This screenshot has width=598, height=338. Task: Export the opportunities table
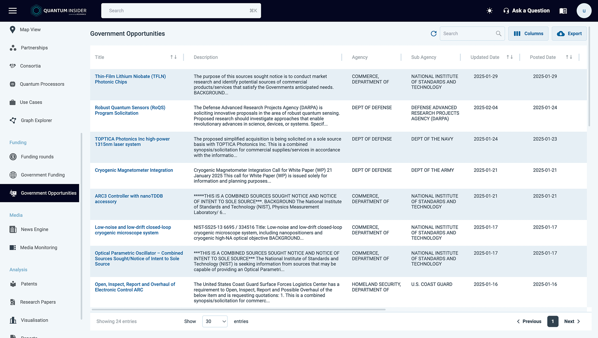569,33
